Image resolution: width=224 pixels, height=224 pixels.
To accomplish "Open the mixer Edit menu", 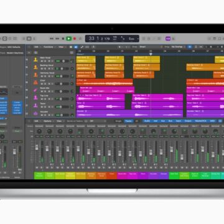I will pos(37,121).
